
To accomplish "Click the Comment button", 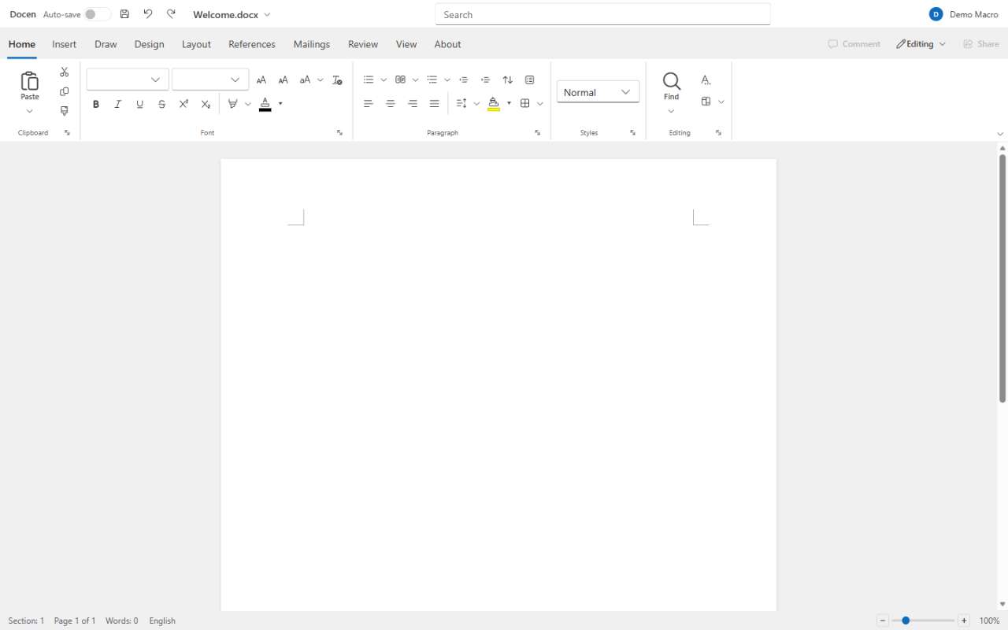I will (x=854, y=44).
